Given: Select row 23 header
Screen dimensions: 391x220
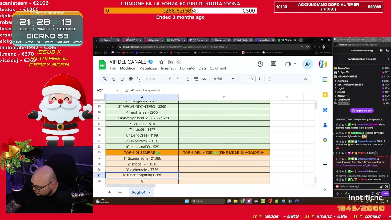Looking at the screenshot, I should 99,152.
